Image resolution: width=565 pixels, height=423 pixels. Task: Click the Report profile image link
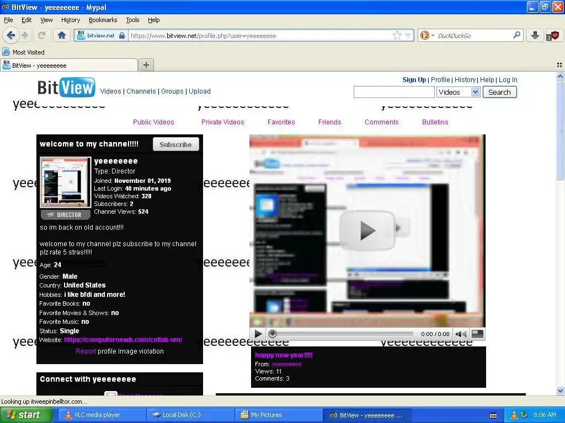(x=86, y=351)
